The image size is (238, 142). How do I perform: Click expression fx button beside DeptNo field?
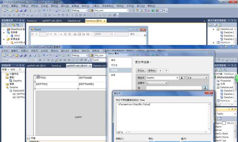(x=182, y=78)
